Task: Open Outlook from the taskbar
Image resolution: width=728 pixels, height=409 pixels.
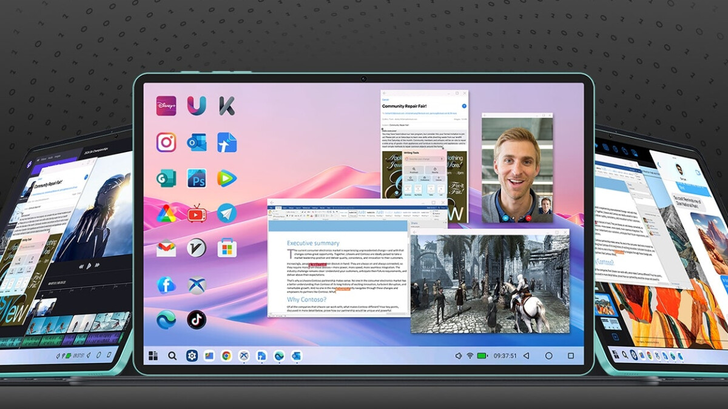Action: coord(297,356)
